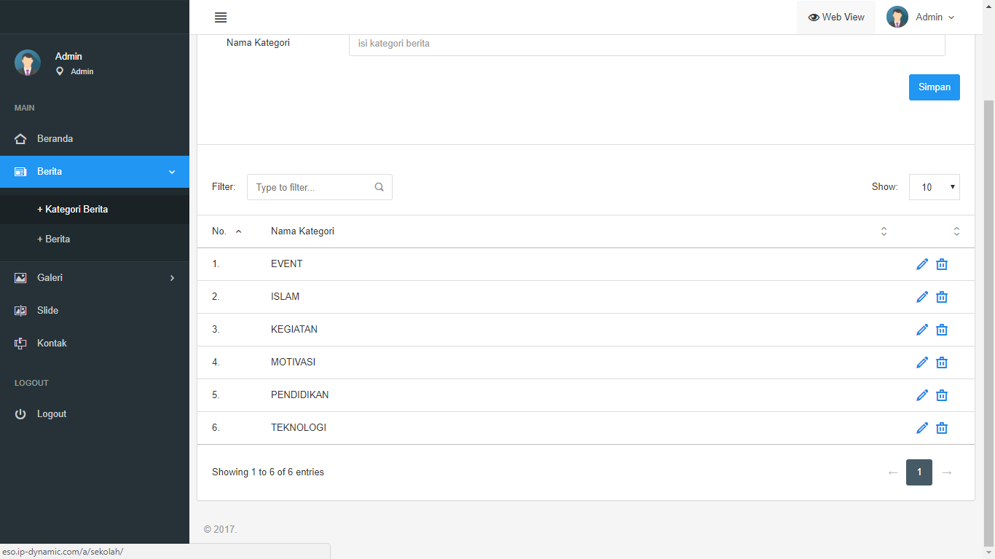
Task: Toggle sidebar with hamburger menu icon
Action: pyautogui.click(x=221, y=17)
